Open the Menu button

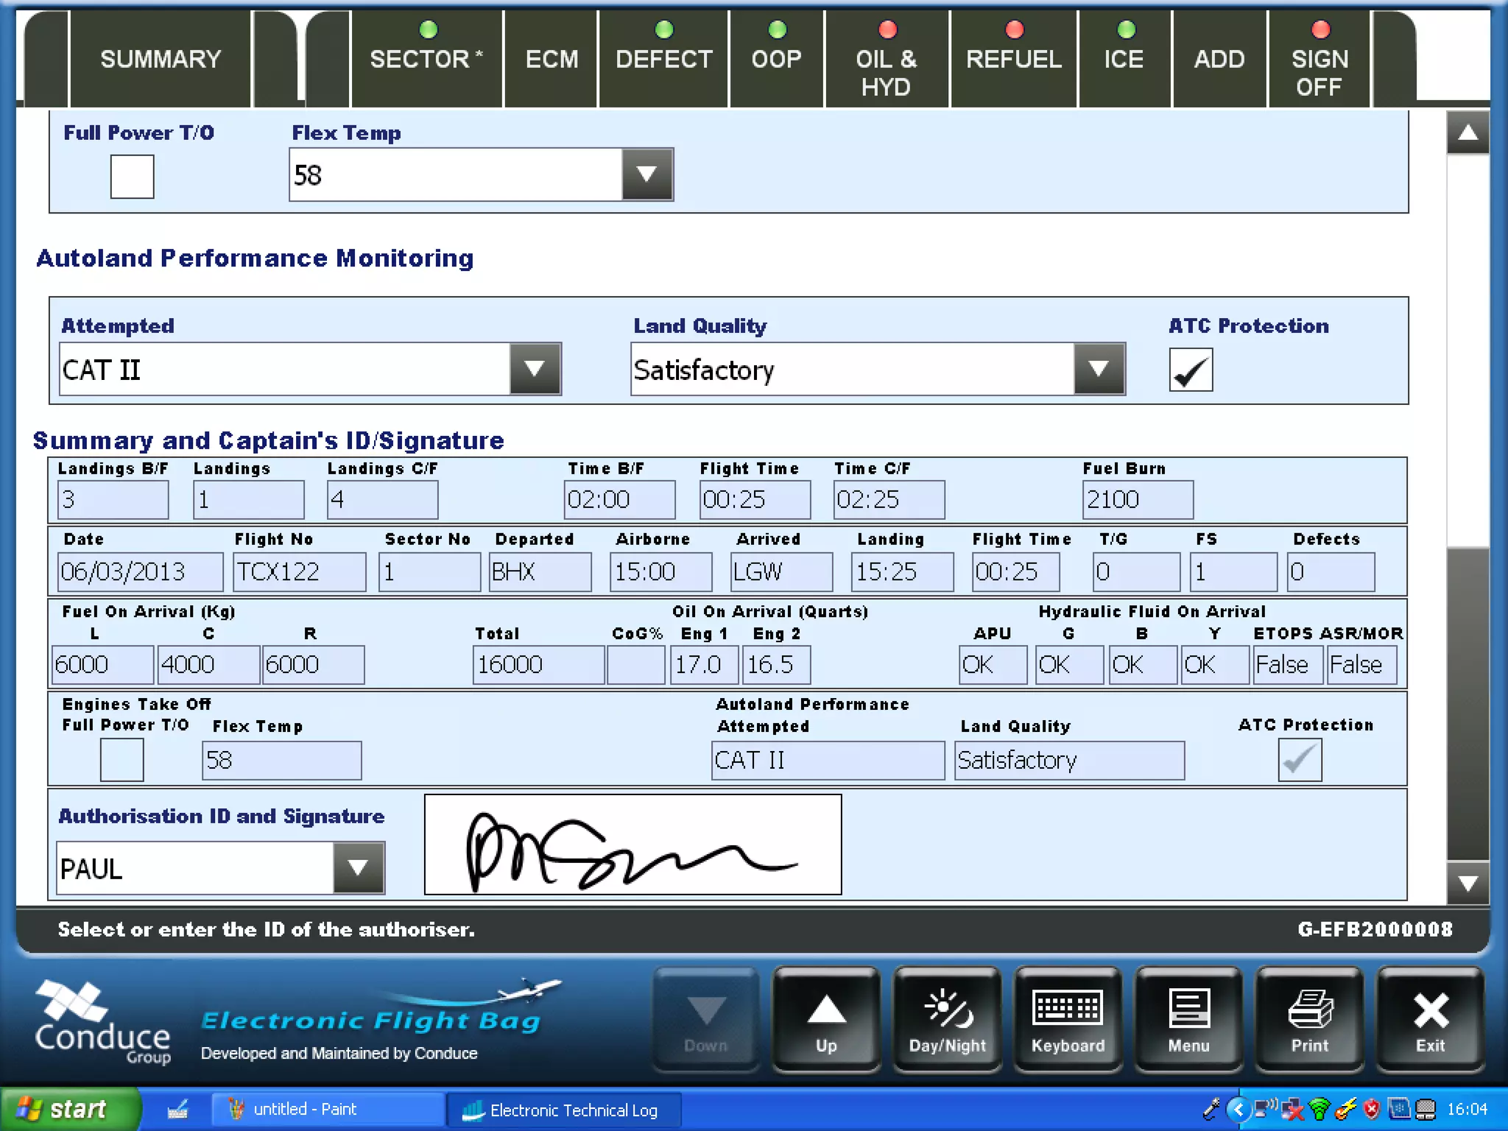1188,1021
